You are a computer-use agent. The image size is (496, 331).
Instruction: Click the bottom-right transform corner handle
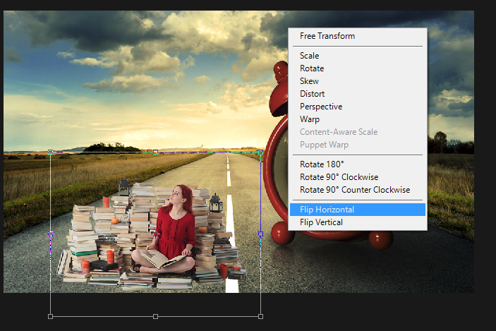tap(260, 316)
